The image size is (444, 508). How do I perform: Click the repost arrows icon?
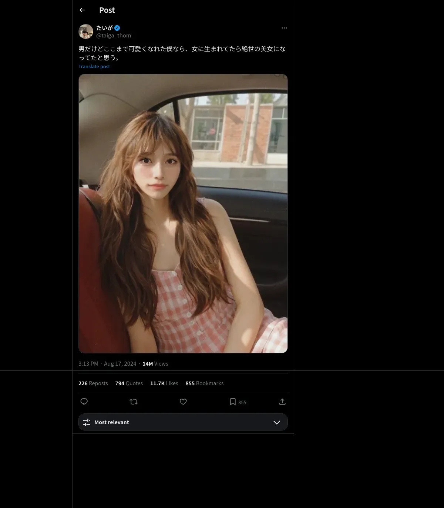click(134, 402)
